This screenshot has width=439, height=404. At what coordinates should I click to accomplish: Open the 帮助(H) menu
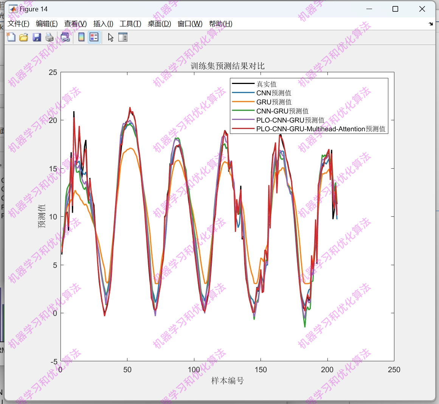(220, 24)
